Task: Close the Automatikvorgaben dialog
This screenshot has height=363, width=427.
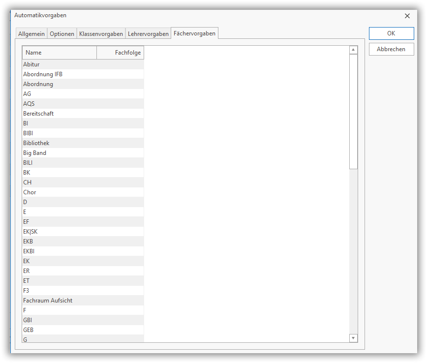Action: pos(407,16)
